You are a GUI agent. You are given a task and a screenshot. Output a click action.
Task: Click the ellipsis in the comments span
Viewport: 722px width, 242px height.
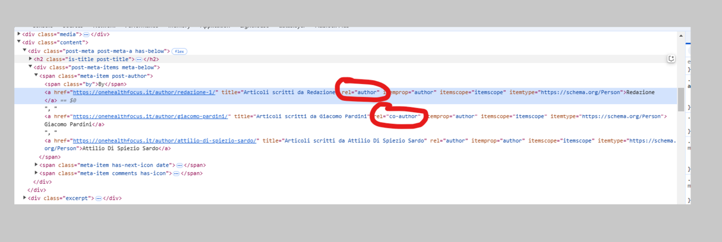[x=176, y=173]
